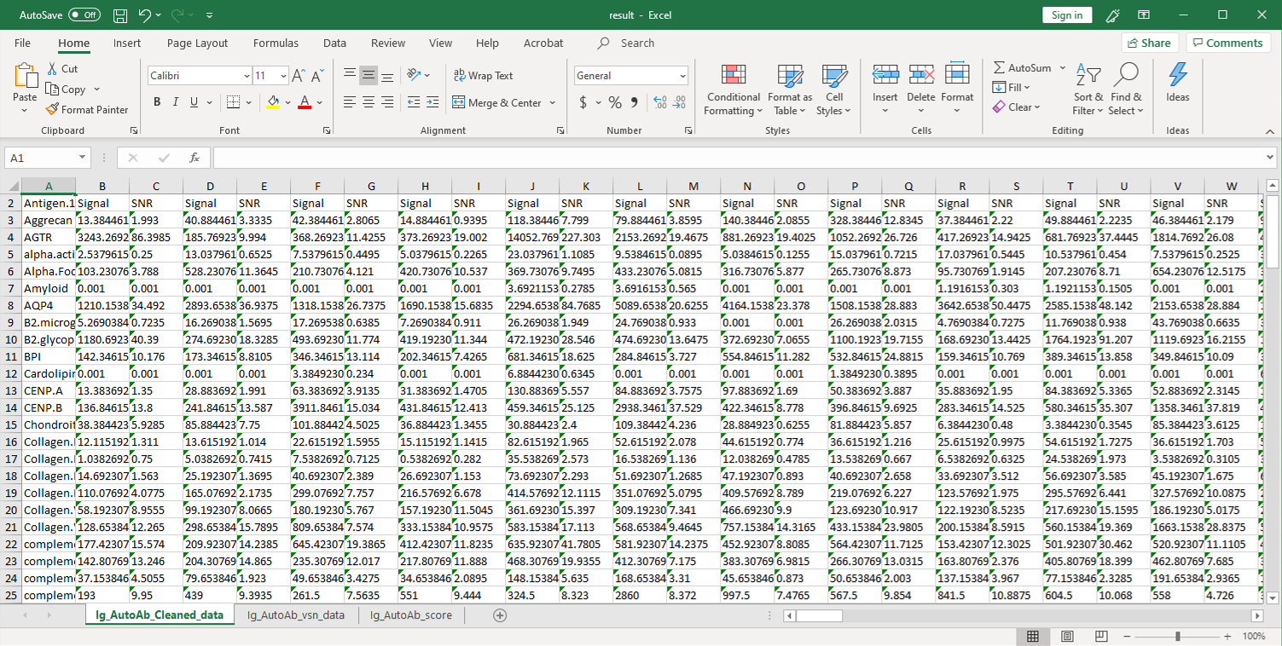Click the Conditional Formatting icon
Screen dimensions: 1282x646
point(732,76)
